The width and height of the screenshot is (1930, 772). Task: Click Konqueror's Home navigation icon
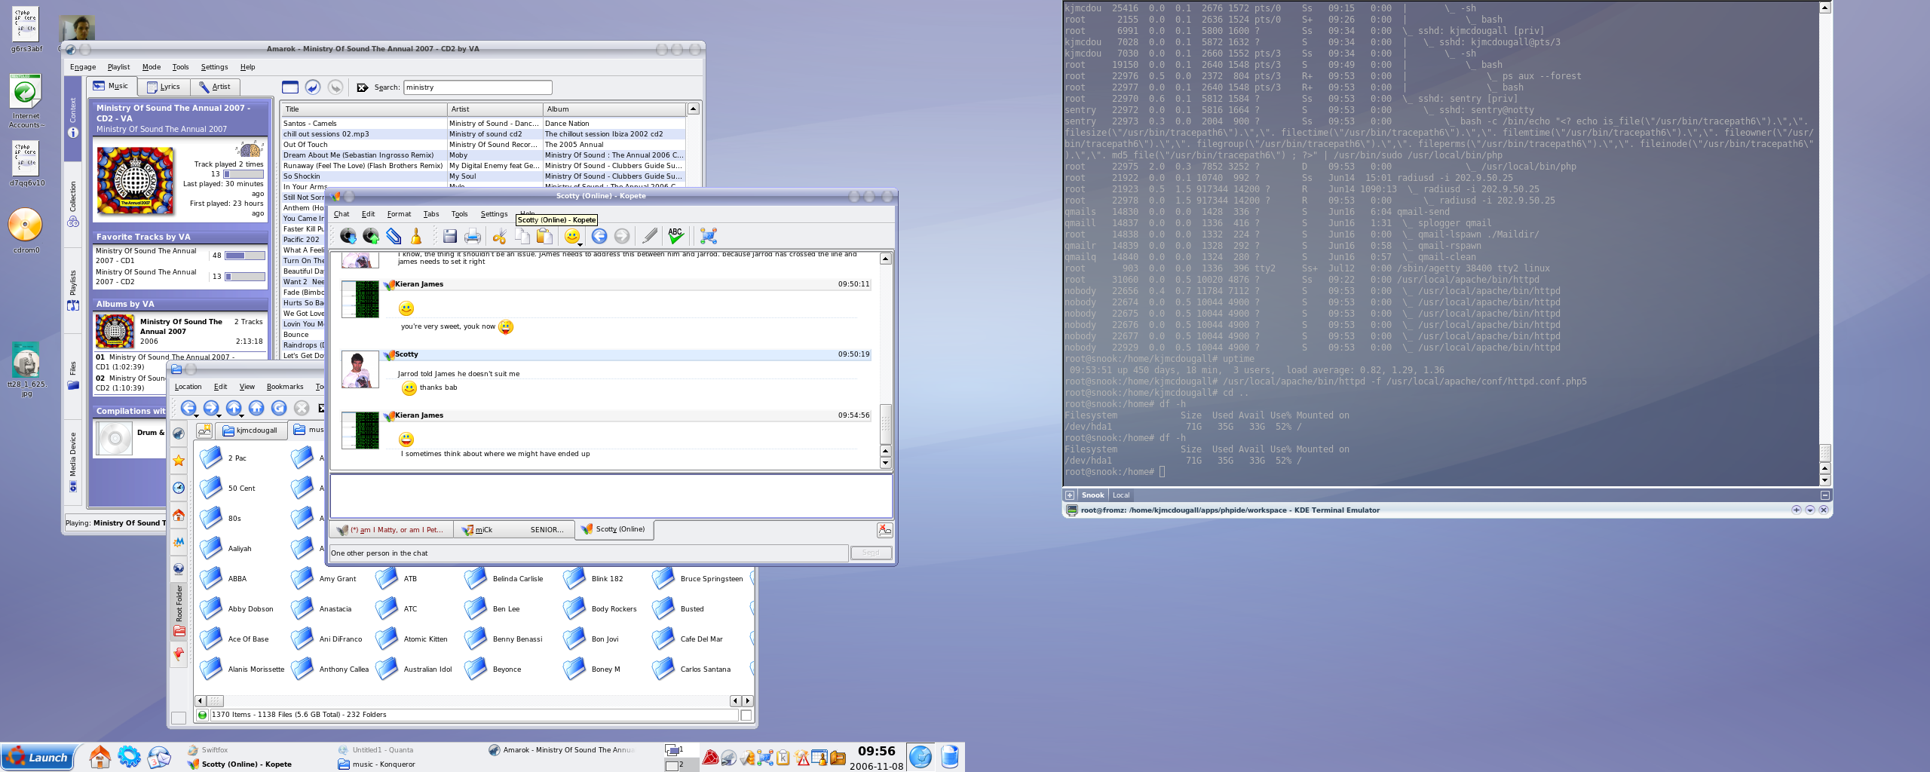point(256,408)
